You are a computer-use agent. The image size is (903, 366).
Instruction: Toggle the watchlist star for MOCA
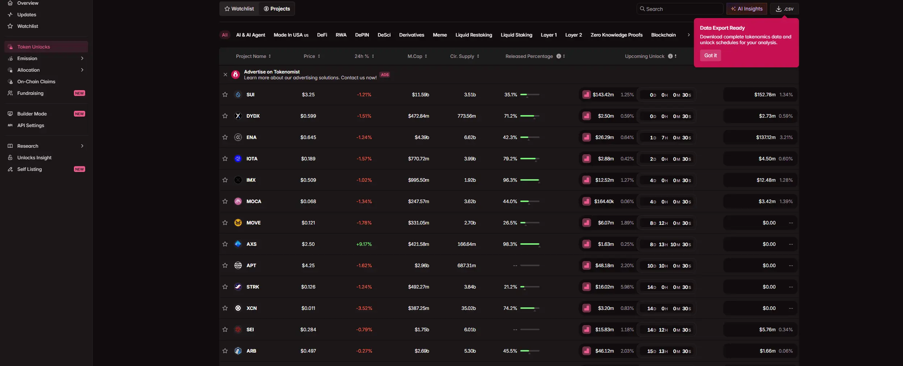[225, 201]
